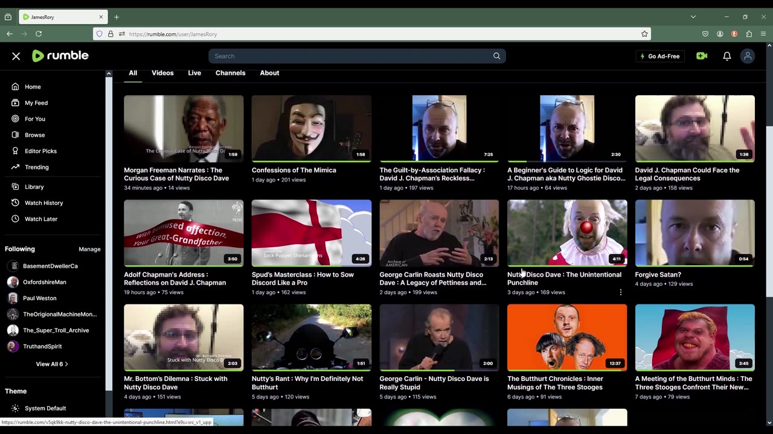Open David J. Chapman Legal Consequences thumbnail
The width and height of the screenshot is (773, 434).
click(694, 128)
